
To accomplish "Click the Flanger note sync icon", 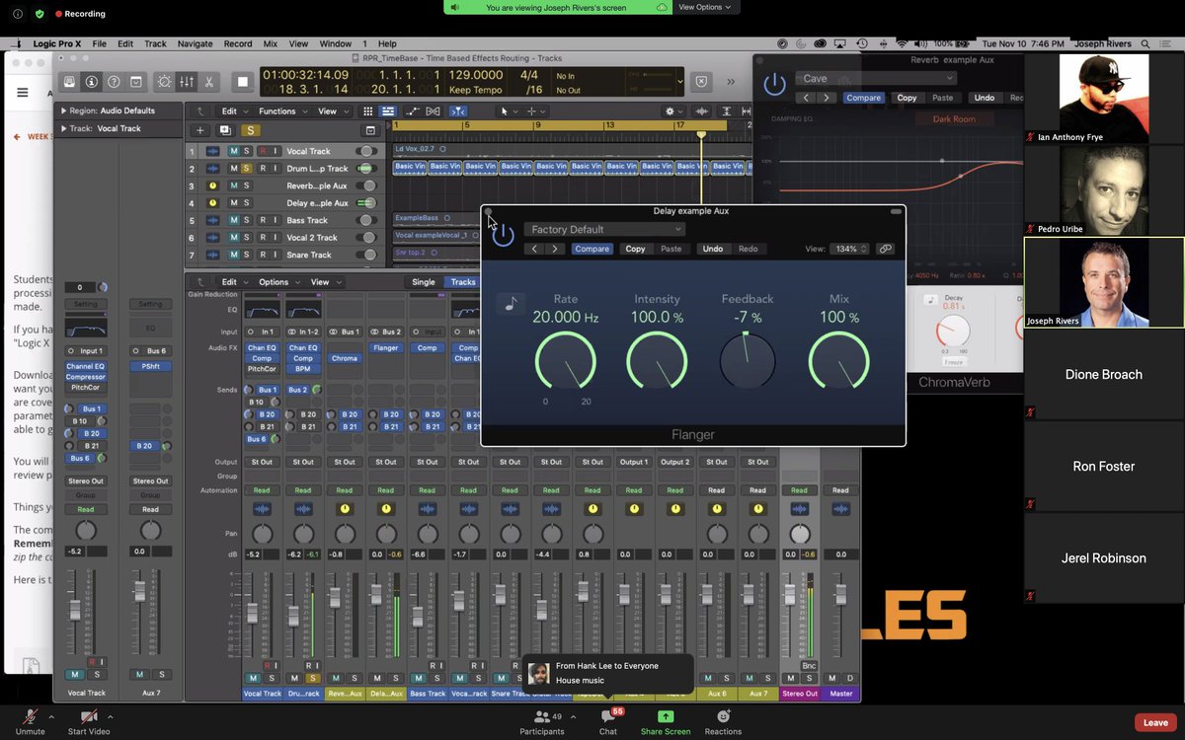I will (x=511, y=305).
